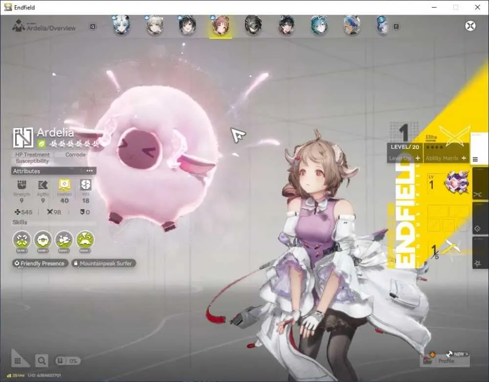Open the HP Treatment tag

tap(32, 155)
